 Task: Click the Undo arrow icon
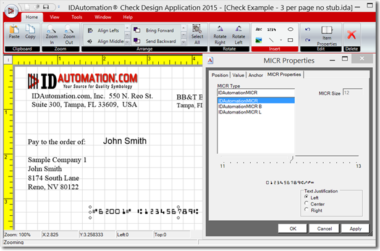click(x=308, y=29)
